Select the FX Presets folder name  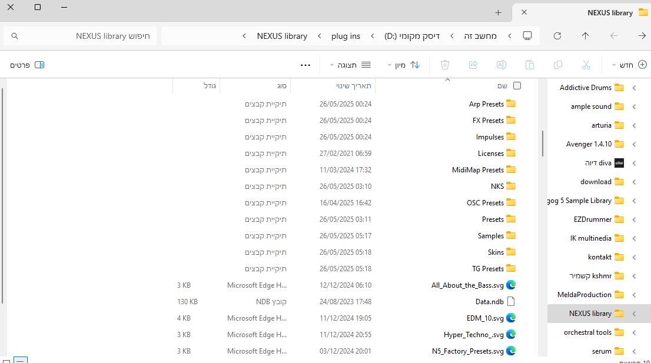pos(488,120)
